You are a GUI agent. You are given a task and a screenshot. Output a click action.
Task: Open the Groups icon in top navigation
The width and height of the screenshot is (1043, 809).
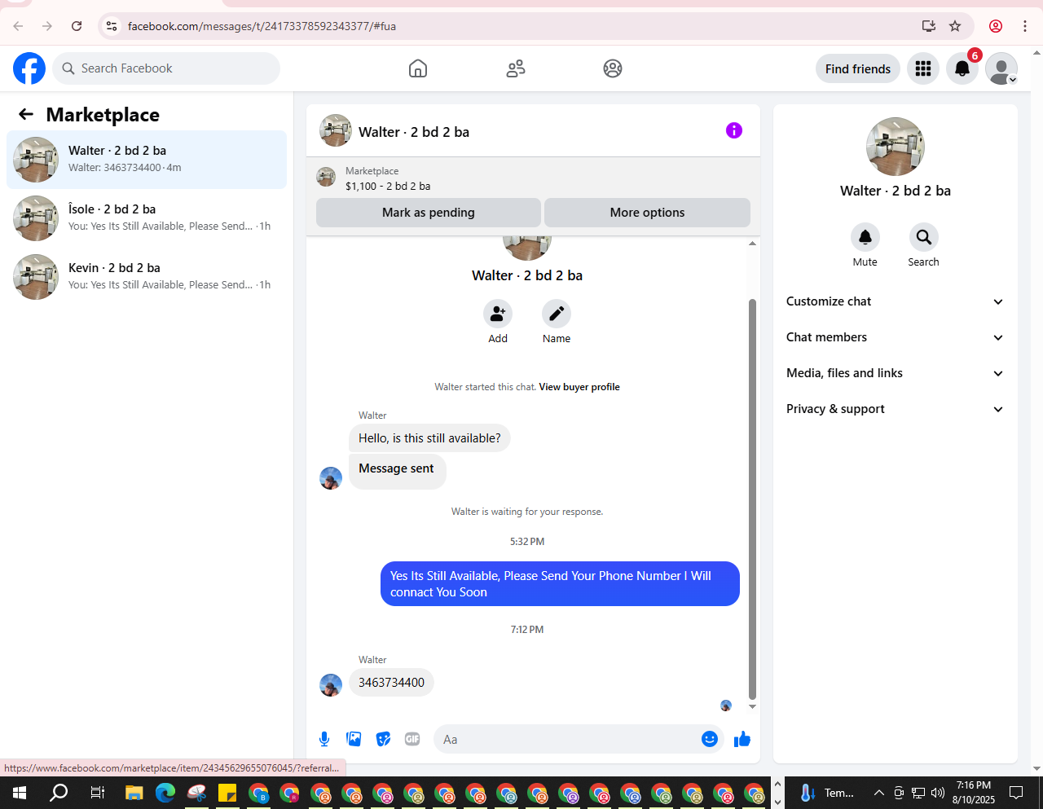pos(613,68)
